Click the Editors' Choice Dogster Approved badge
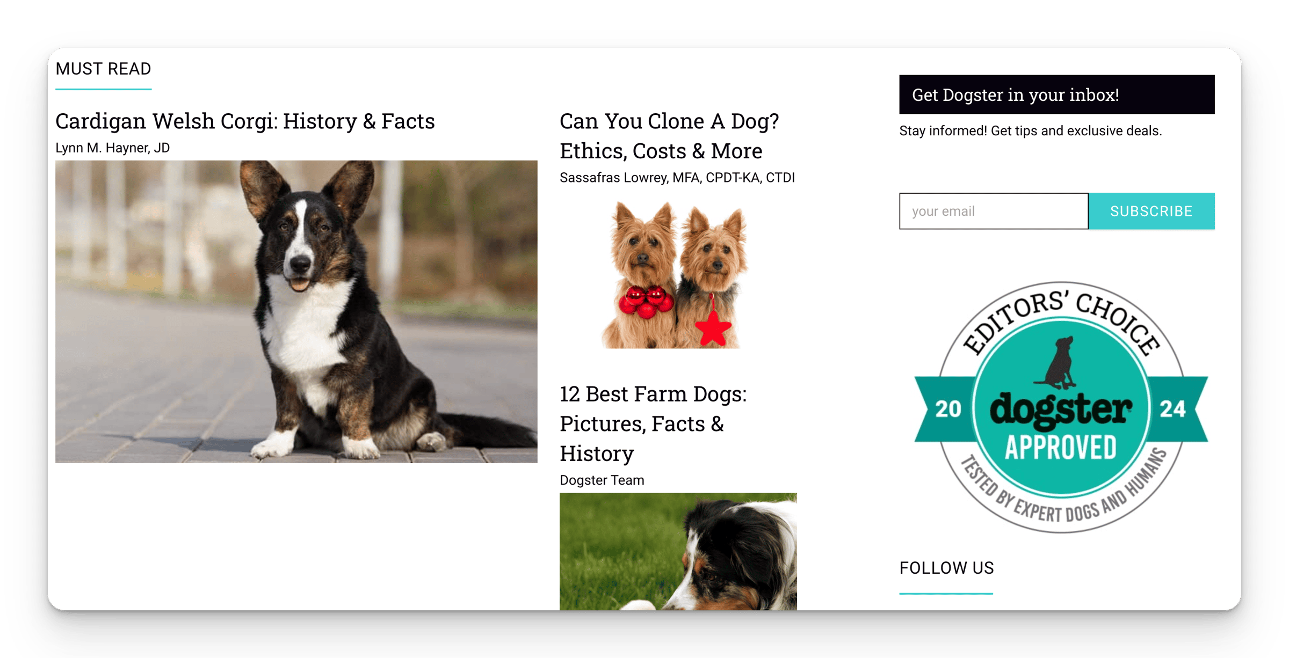Viewport: 1289px width, 658px height. [x=1061, y=407]
